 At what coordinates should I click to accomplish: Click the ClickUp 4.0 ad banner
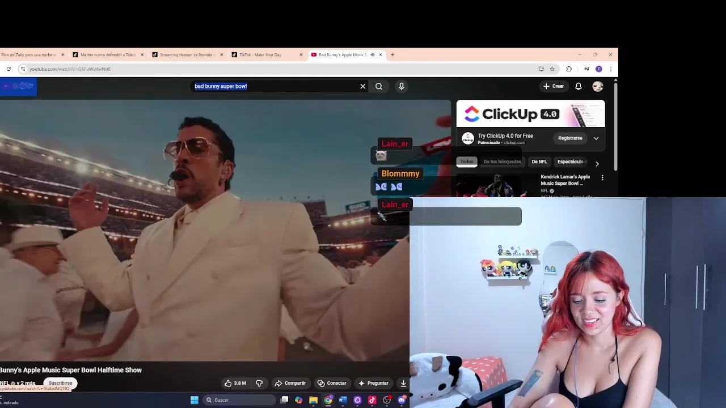coord(531,114)
